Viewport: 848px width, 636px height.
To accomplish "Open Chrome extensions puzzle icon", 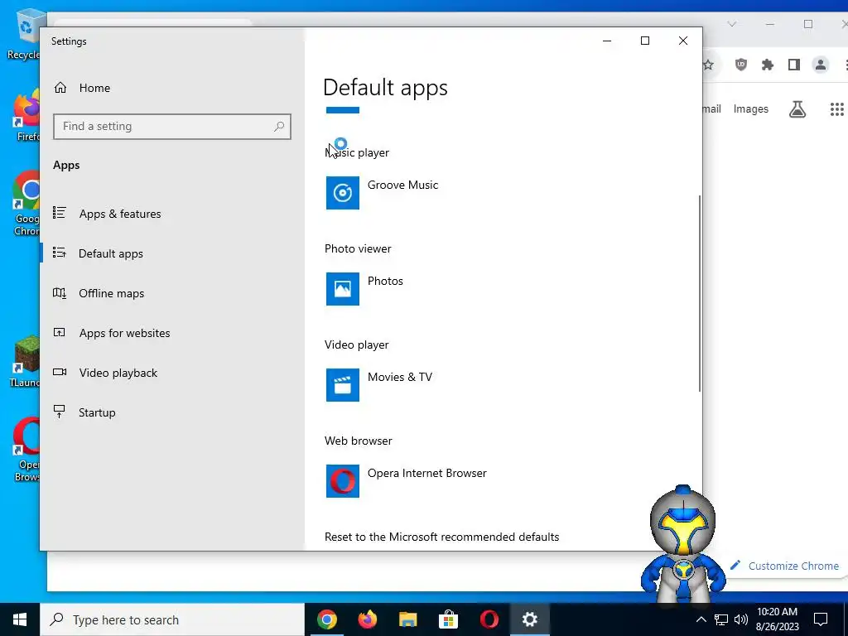I will (768, 65).
